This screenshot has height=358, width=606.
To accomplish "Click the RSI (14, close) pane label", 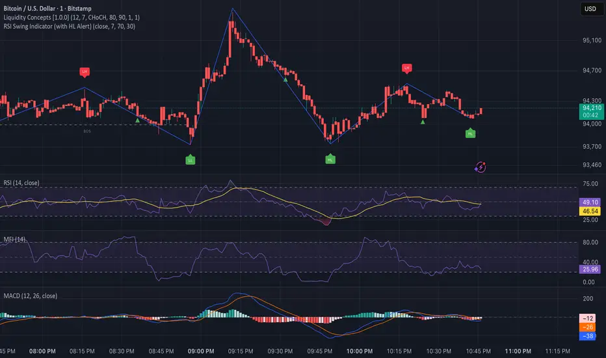I will [x=20, y=184].
